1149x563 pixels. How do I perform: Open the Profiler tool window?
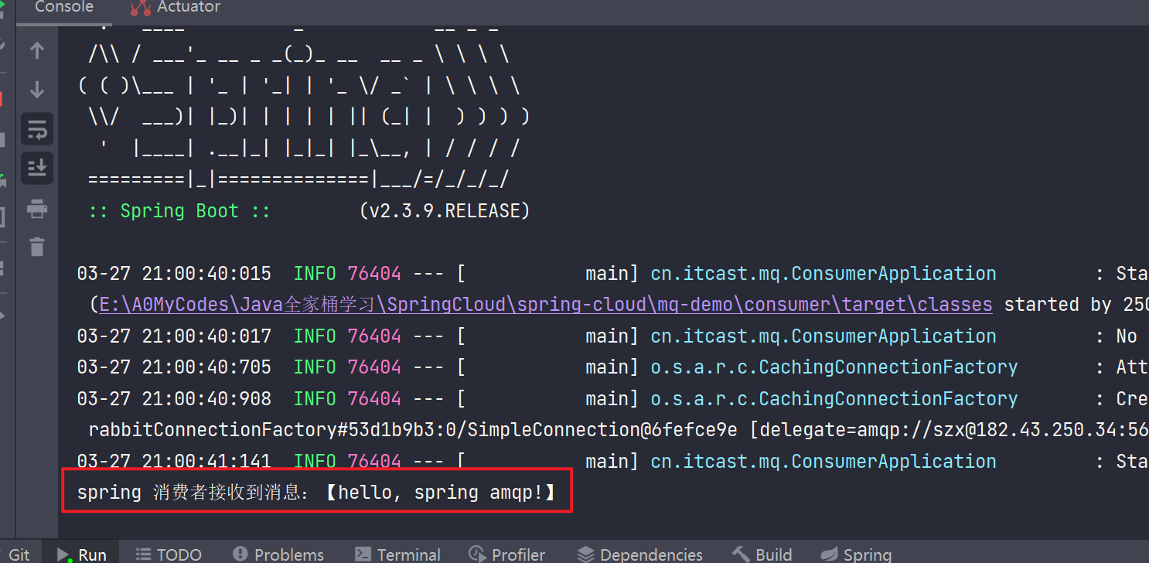pos(507,554)
